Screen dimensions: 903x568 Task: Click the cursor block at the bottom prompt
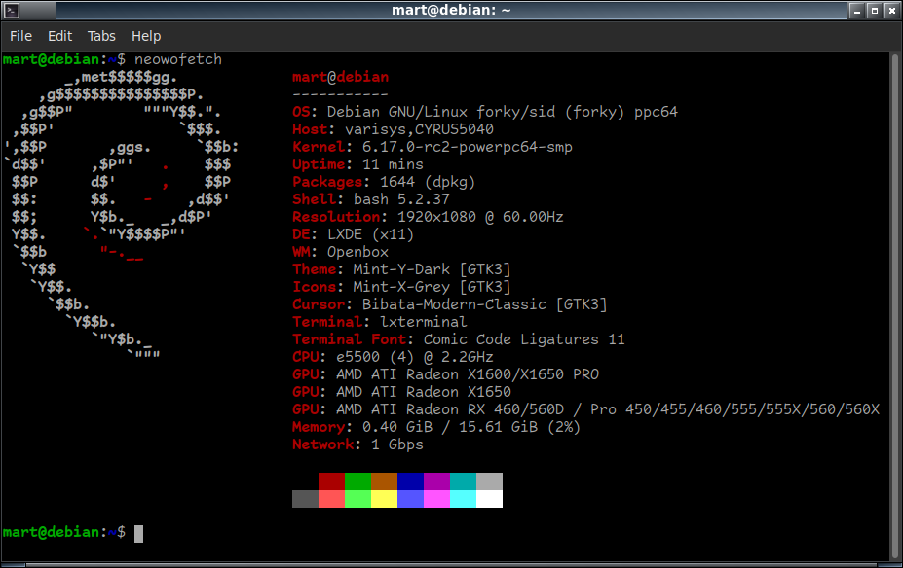coord(139,533)
